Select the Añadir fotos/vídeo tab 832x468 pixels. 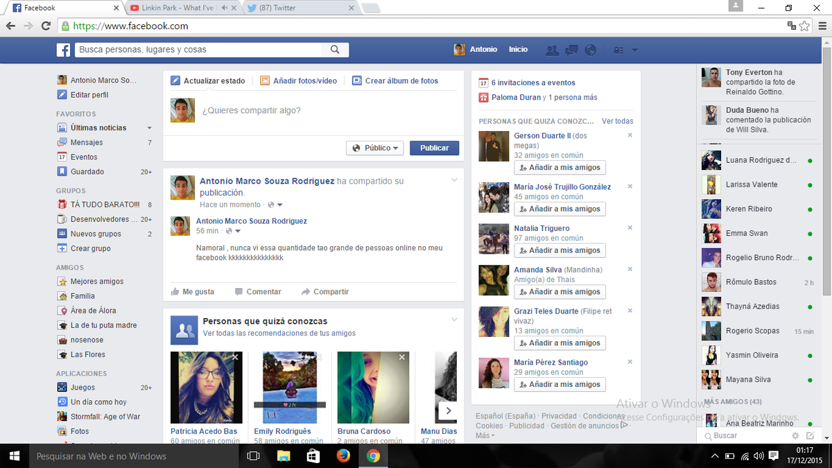(298, 80)
